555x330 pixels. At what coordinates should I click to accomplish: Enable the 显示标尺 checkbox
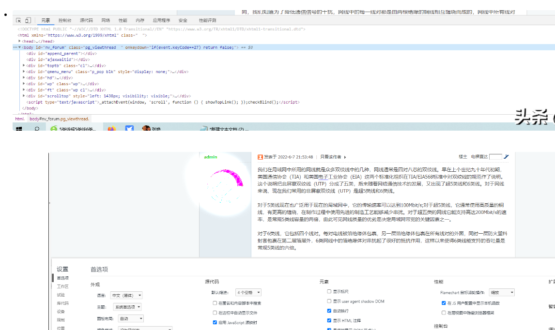tap(329, 291)
